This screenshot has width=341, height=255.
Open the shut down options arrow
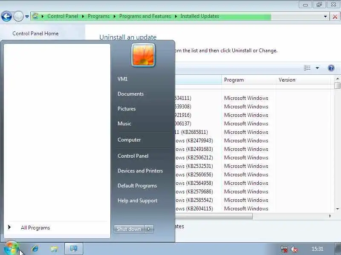point(149,229)
